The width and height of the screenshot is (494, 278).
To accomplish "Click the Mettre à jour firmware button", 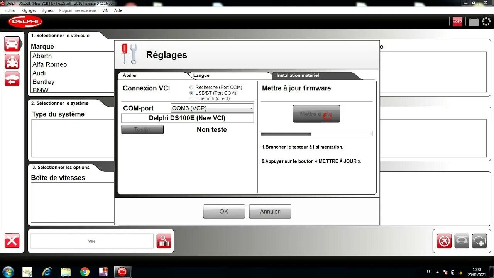I will [316, 114].
